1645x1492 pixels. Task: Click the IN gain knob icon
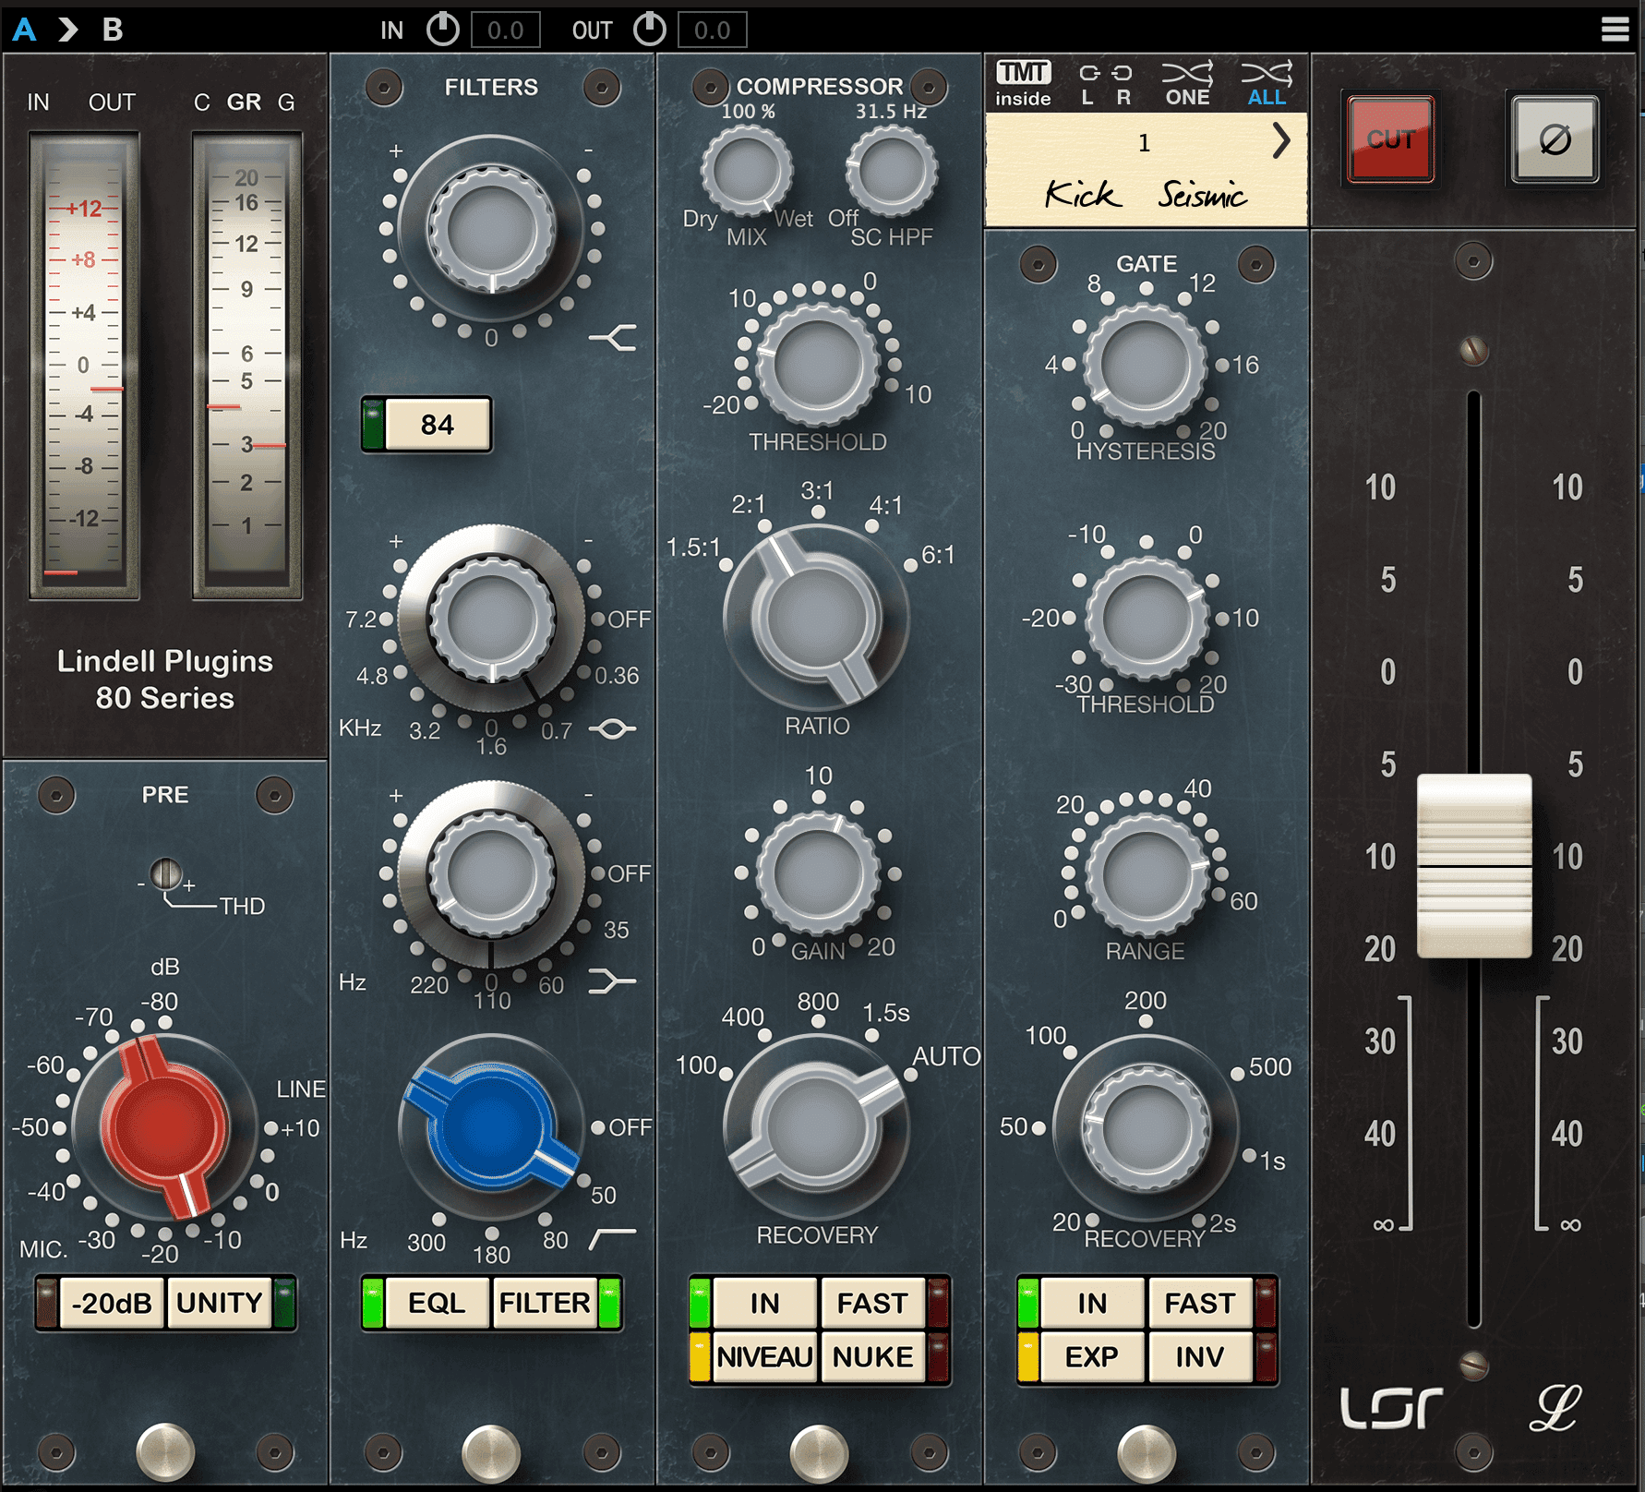(443, 30)
